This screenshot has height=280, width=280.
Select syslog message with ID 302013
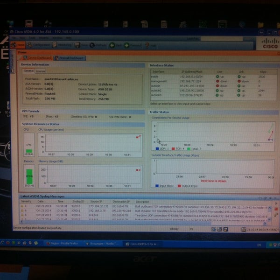coord(144,206)
